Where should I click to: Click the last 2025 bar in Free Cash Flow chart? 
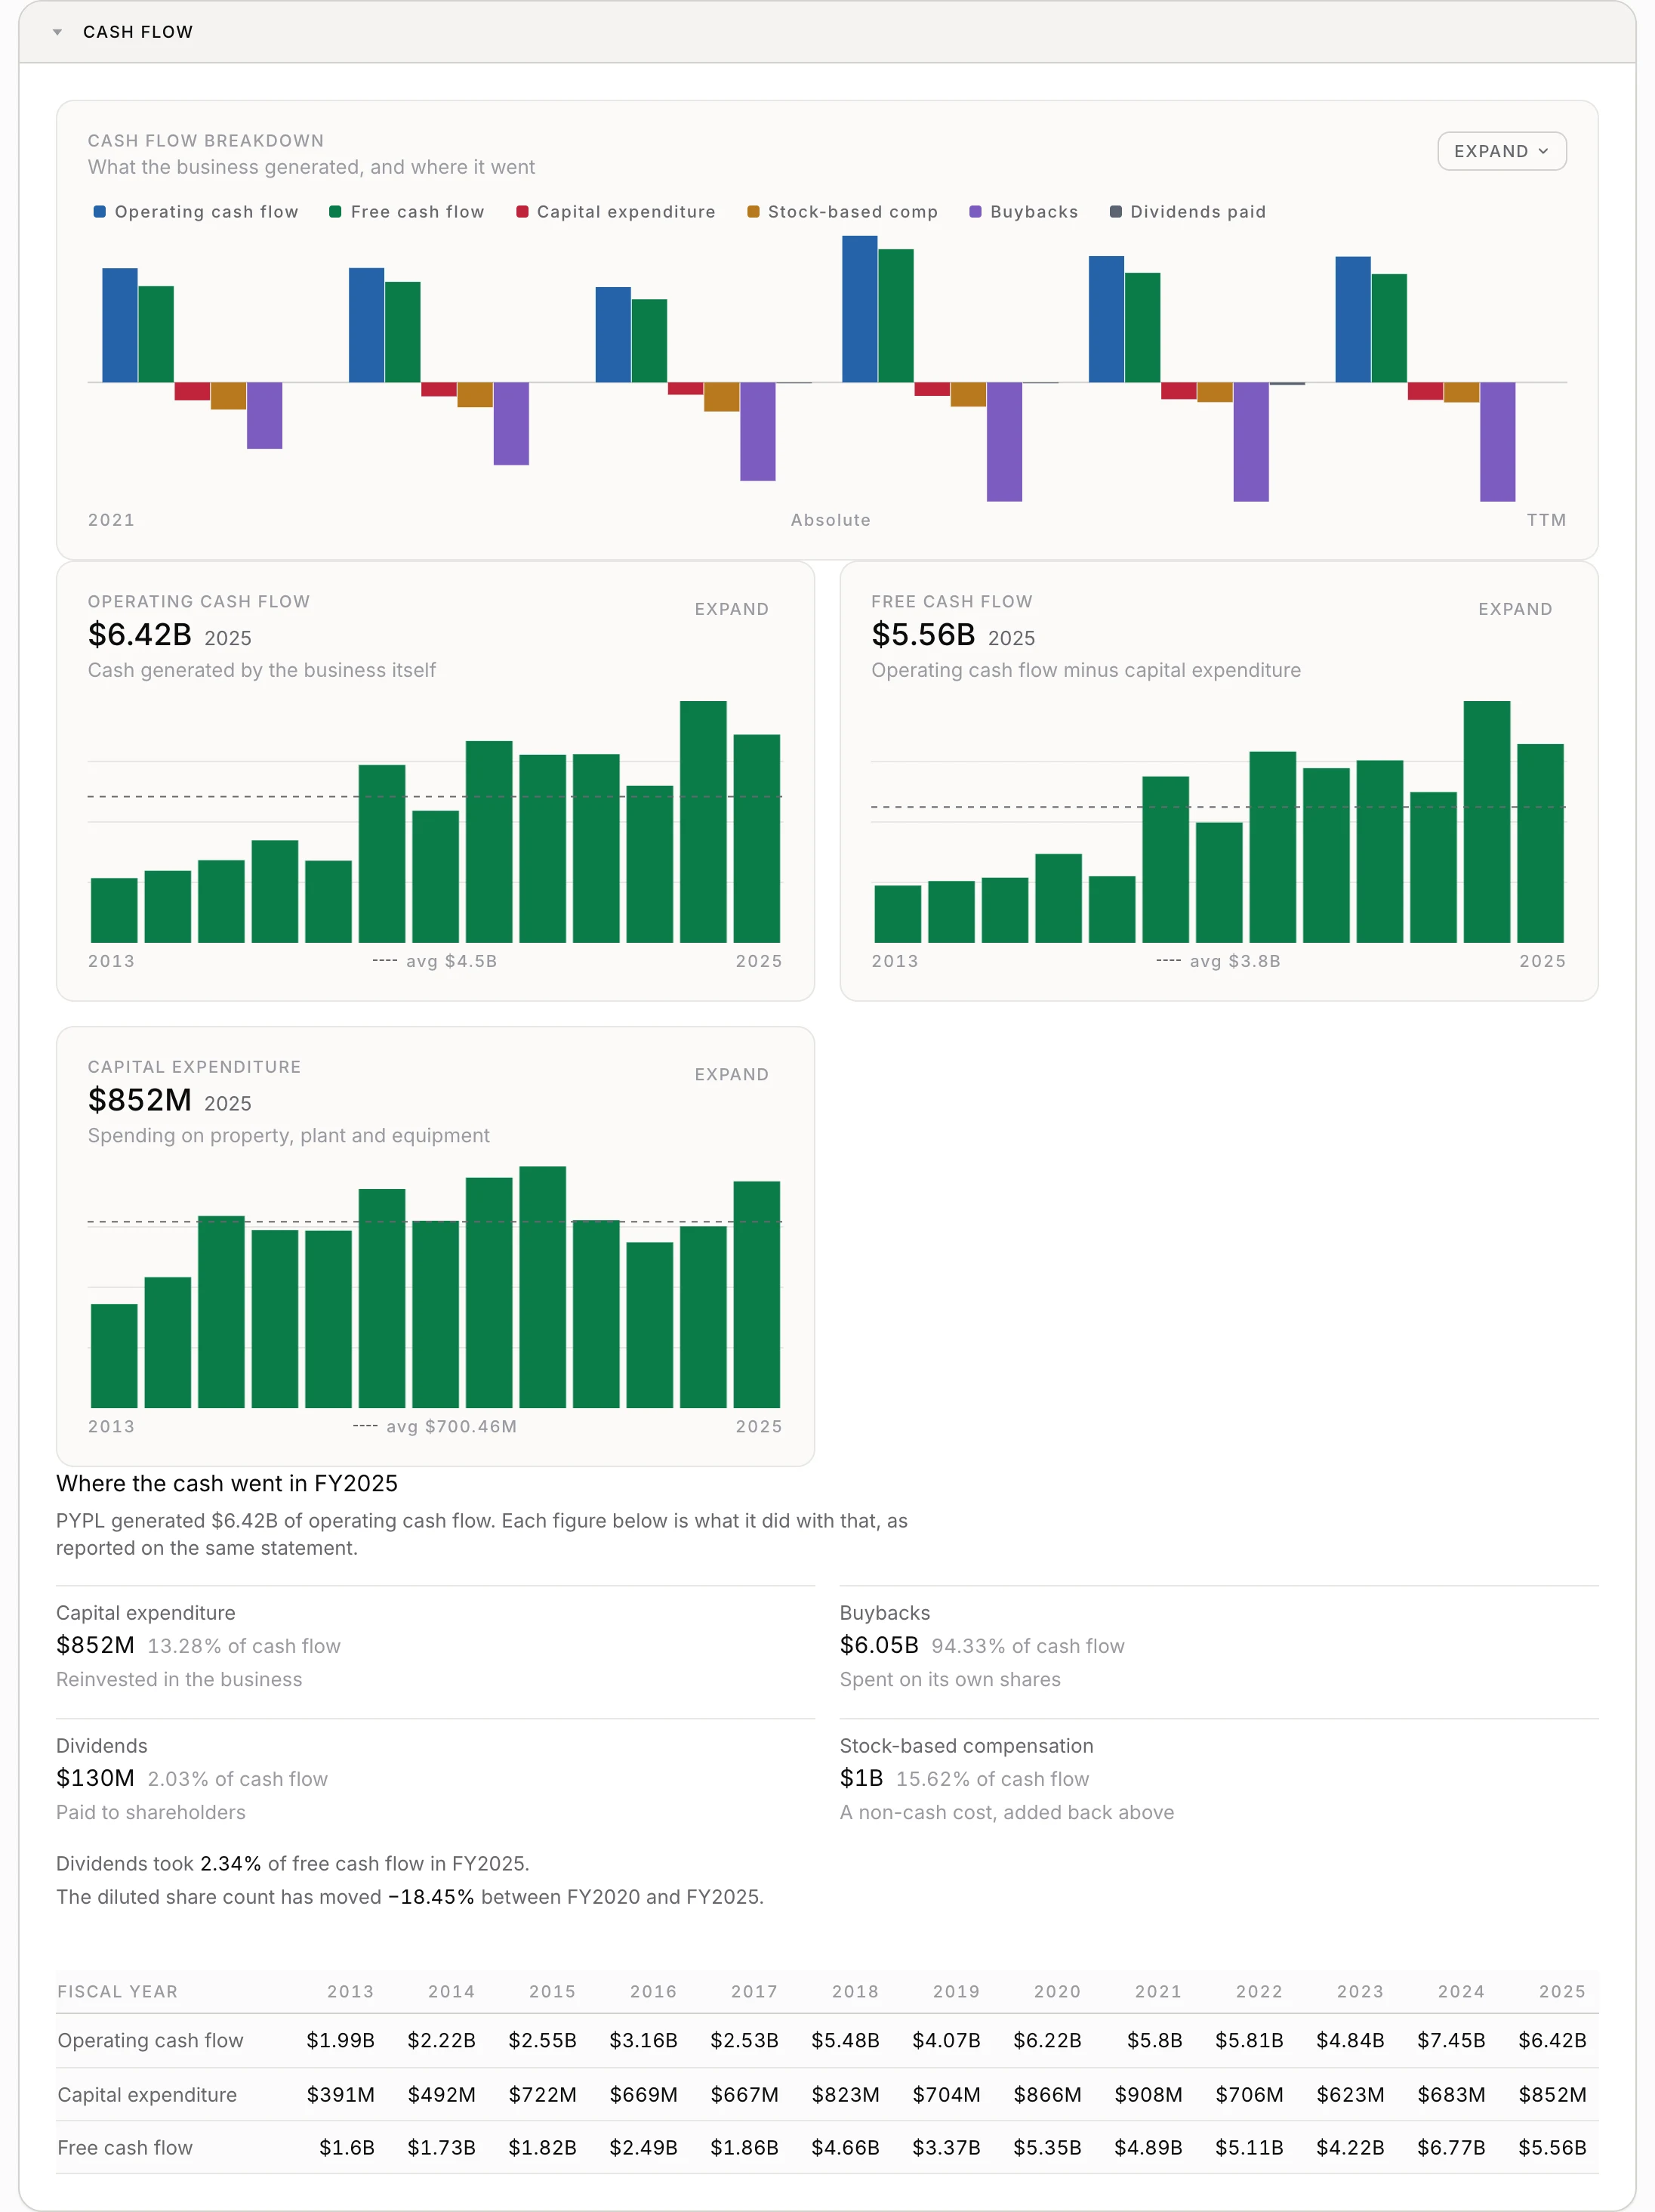click(x=1540, y=843)
